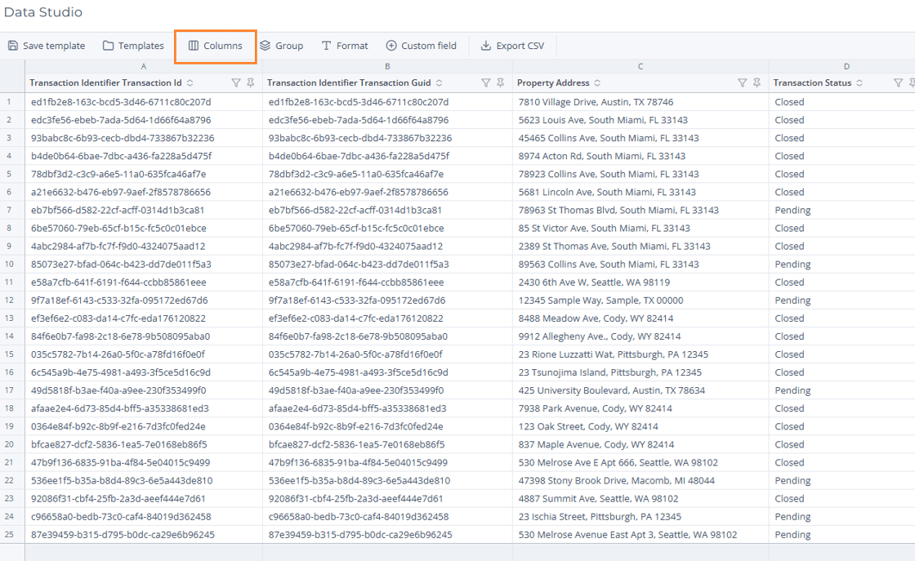The height and width of the screenshot is (561, 915).
Task: Click address 47398 Stony Brook Drive, Macomb
Action: click(x=617, y=480)
